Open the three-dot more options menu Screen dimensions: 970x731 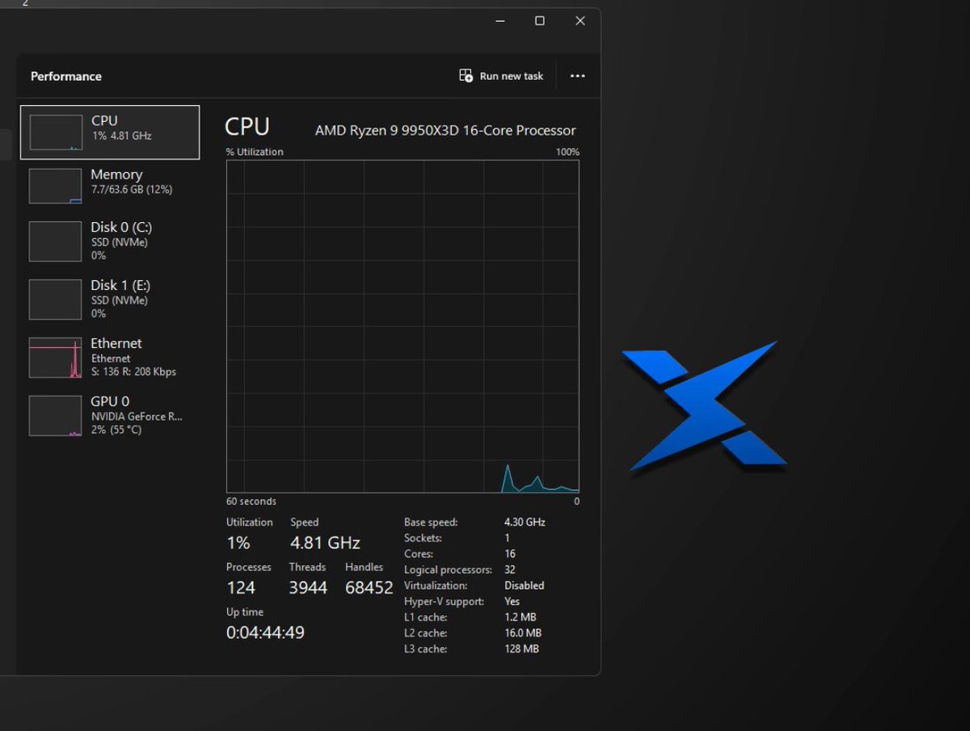(577, 76)
